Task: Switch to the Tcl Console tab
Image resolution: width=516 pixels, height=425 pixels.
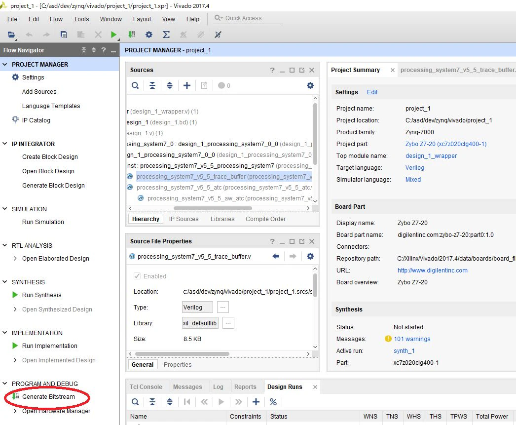Action: pos(146,387)
